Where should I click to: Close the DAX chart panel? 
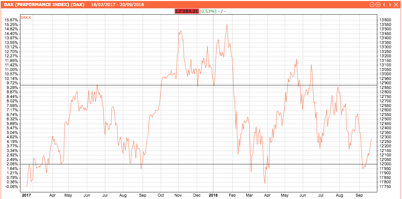(x=396, y=5)
